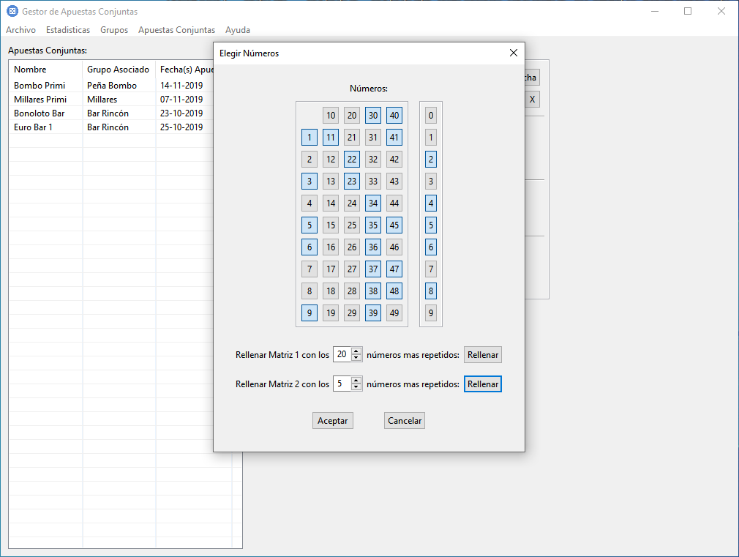The image size is (739, 557).
Task: Increase the Matriz 2 count with up arrow
Action: [356, 381]
